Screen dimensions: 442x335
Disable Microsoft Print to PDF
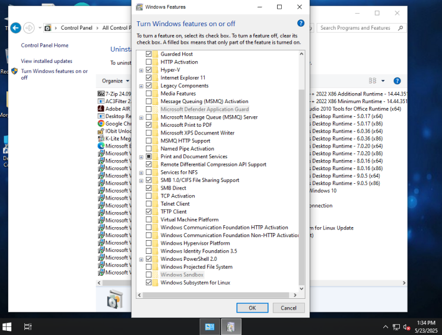(148, 125)
